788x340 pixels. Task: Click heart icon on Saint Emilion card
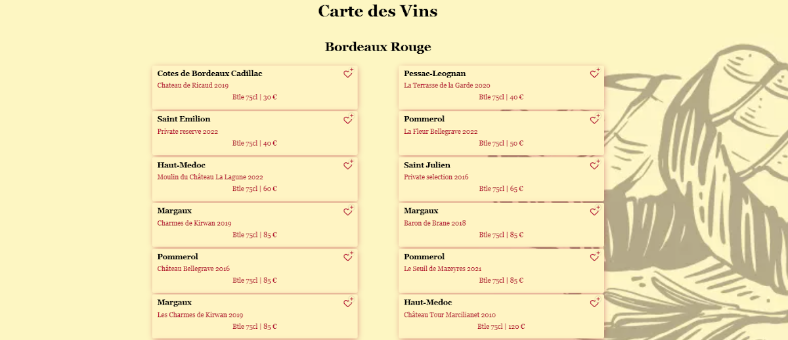pyautogui.click(x=348, y=119)
